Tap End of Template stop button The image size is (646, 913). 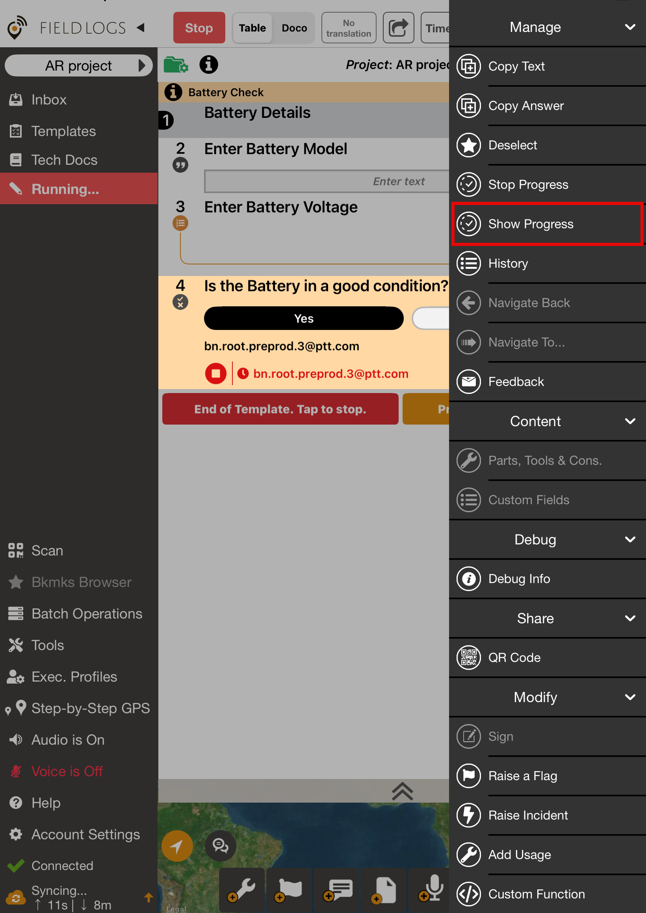tap(280, 409)
